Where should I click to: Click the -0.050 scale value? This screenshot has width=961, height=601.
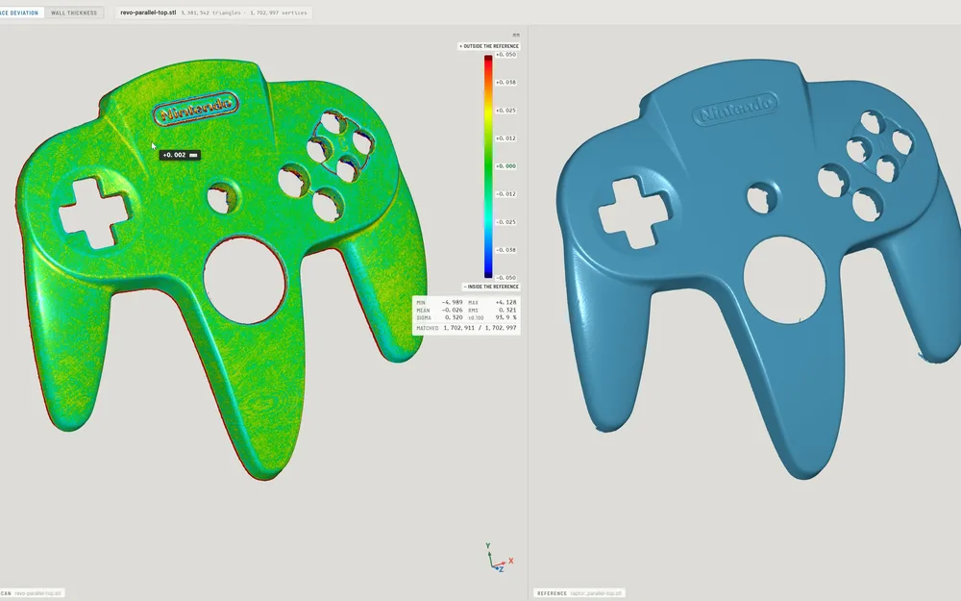(505, 278)
